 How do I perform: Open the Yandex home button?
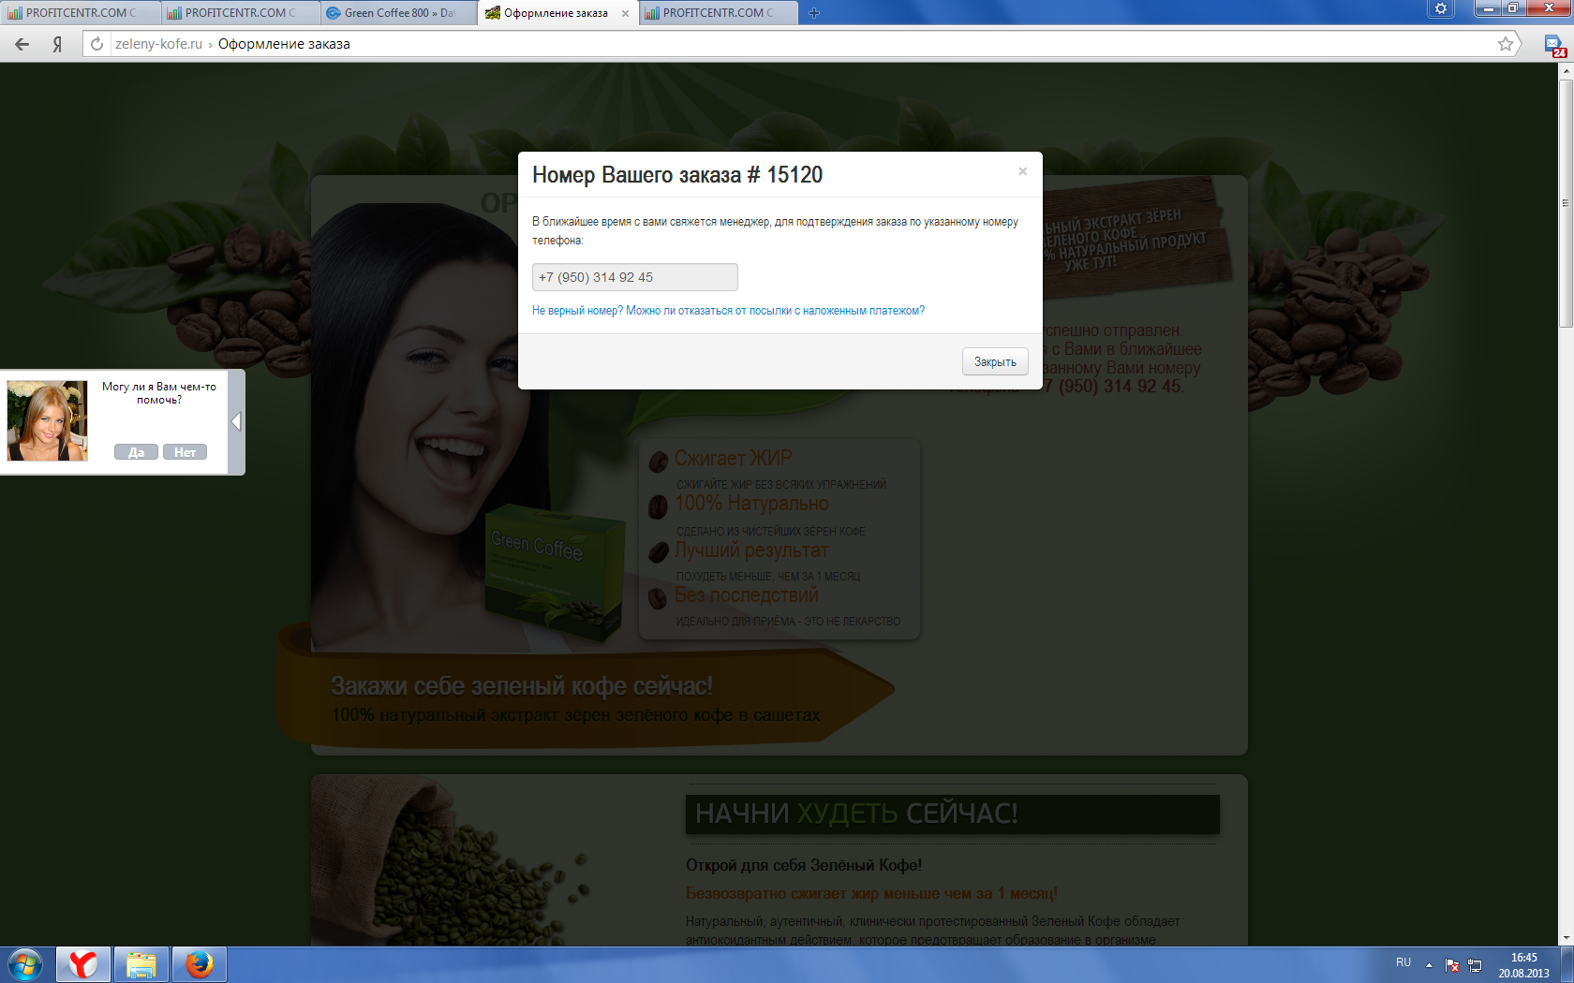point(57,44)
